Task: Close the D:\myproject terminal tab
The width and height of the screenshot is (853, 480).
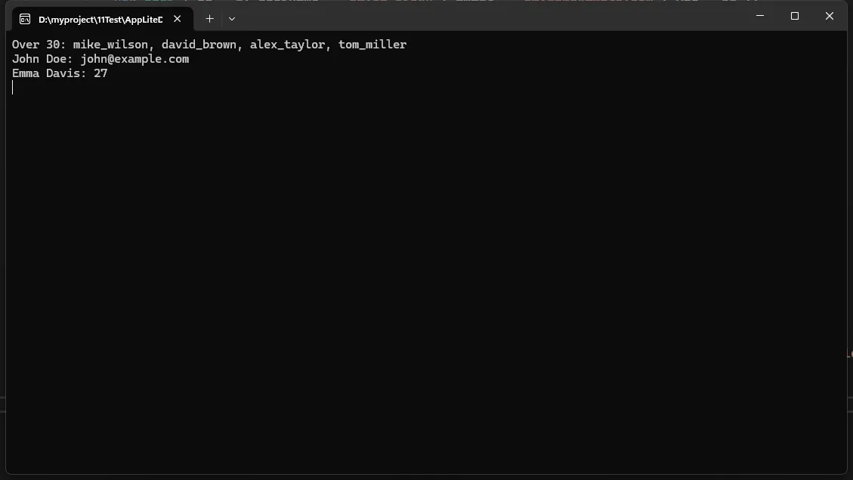Action: 178,19
